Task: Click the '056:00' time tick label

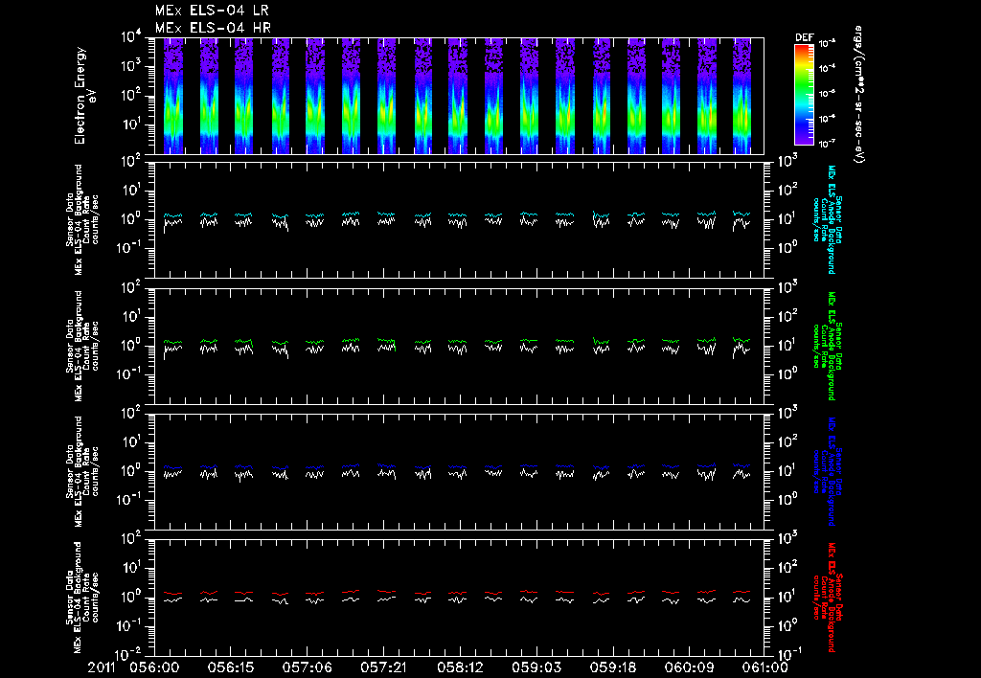Action: [154, 667]
